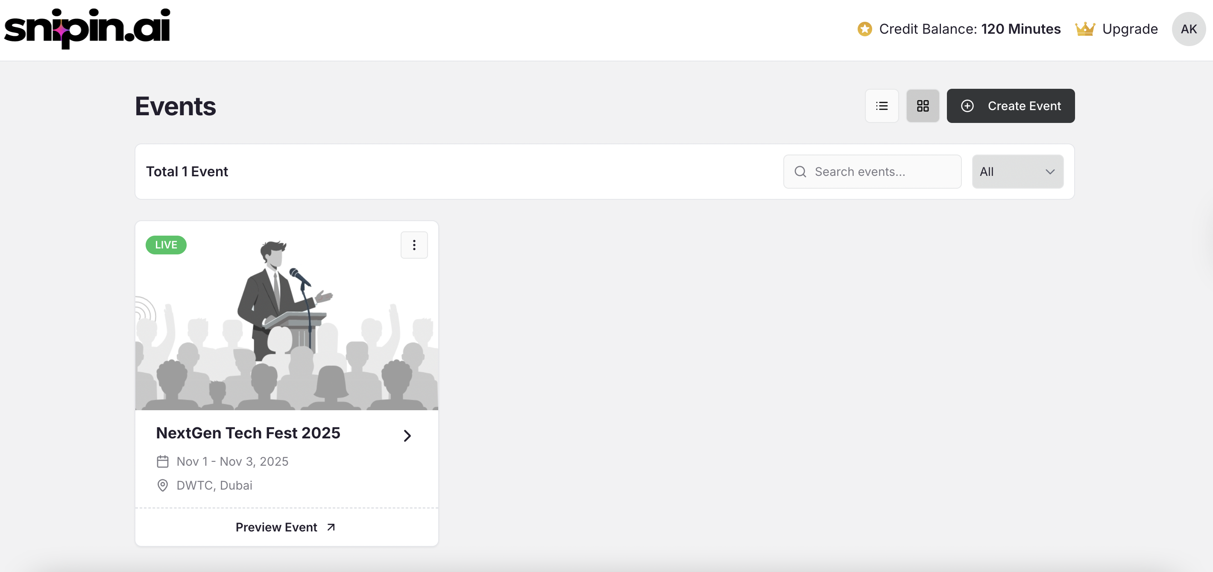Expand NextGen Tech Fest 2025 details via chevron
This screenshot has width=1213, height=572.
407,435
